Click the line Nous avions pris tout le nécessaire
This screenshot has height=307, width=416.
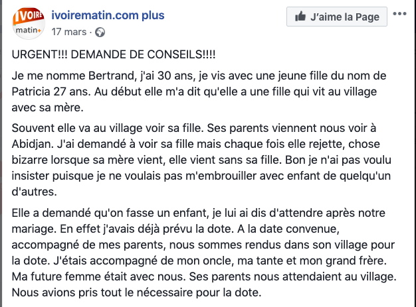(137, 292)
